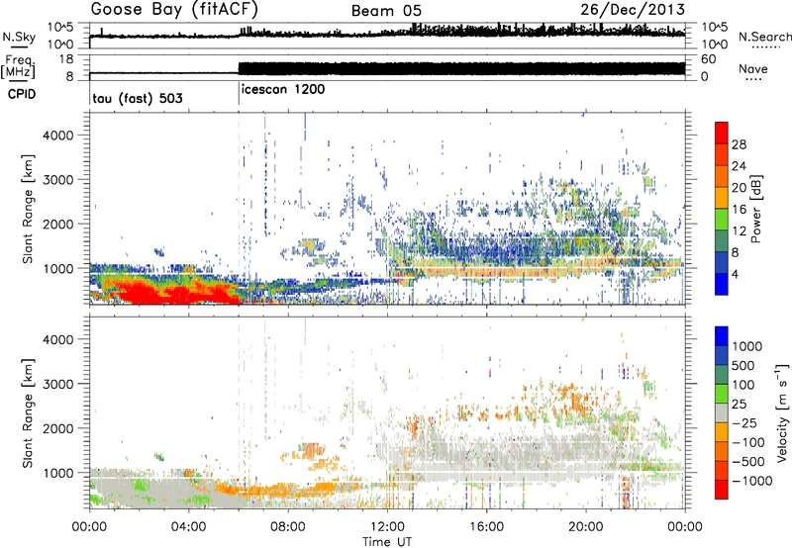Click the 'Velocity [m s-1]' color bar label
The width and height of the screenshot is (792, 548).
click(x=782, y=412)
